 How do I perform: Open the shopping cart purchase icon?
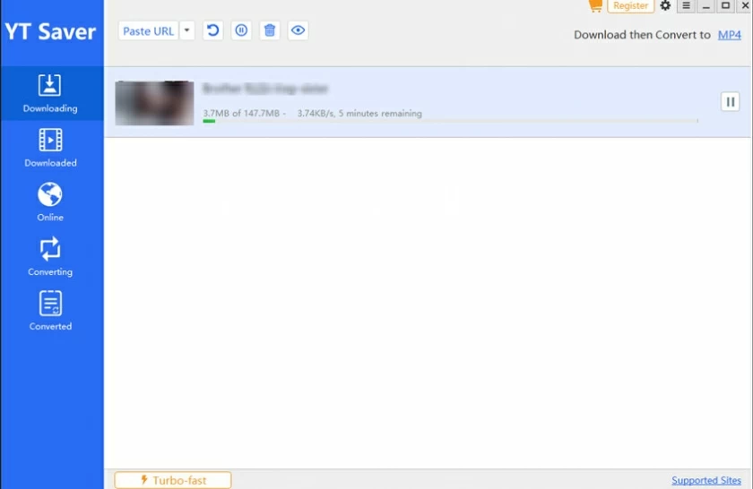(594, 5)
